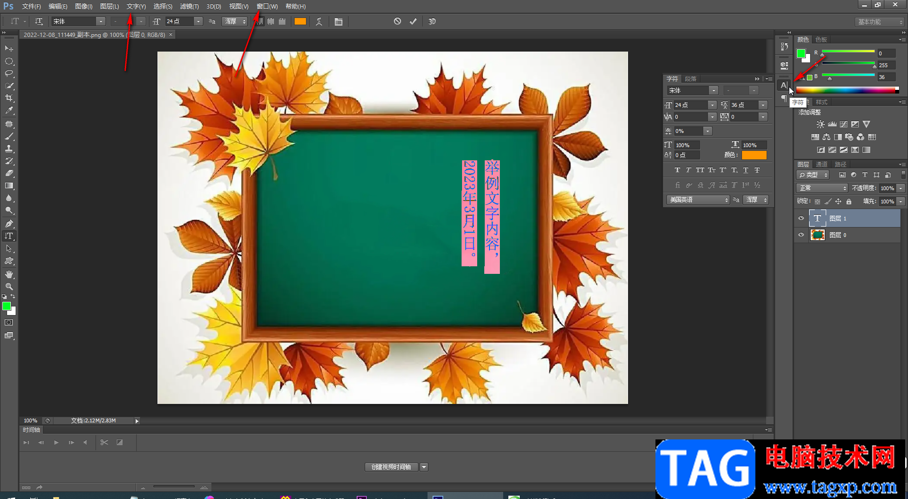
Task: Select the Pen tool
Action: 9,223
